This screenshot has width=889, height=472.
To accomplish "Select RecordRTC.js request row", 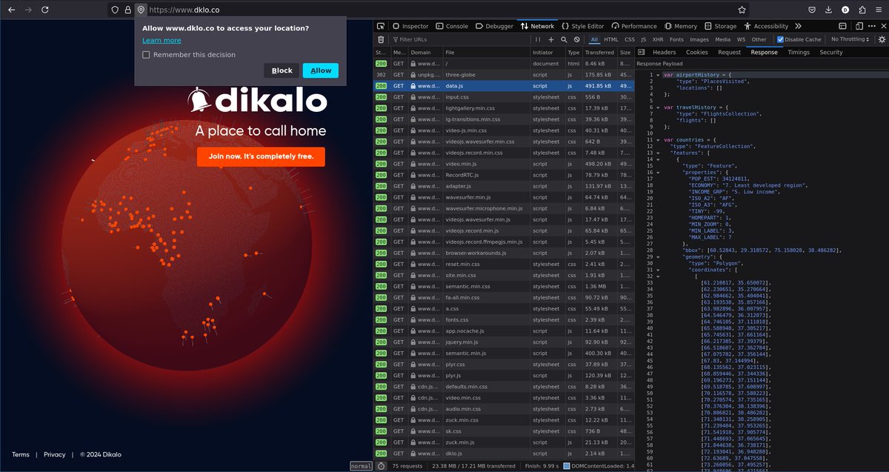I will 503,175.
